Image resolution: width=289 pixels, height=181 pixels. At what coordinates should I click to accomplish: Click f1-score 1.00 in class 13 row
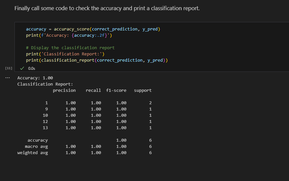click(121, 128)
